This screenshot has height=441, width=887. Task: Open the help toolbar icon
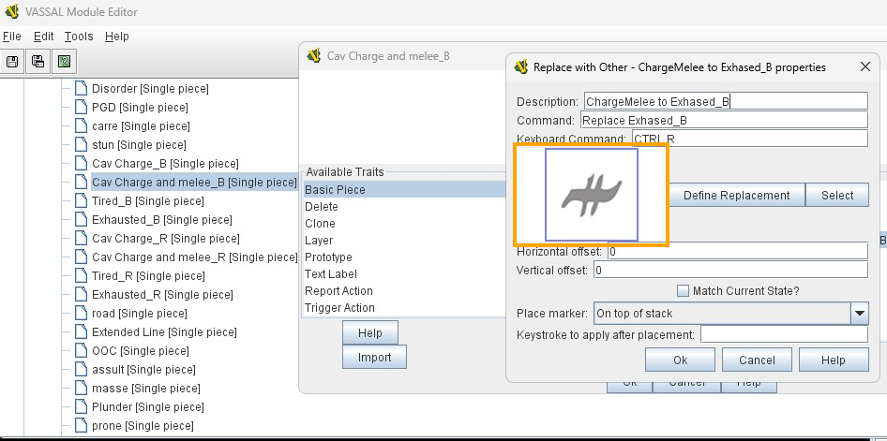click(x=64, y=62)
